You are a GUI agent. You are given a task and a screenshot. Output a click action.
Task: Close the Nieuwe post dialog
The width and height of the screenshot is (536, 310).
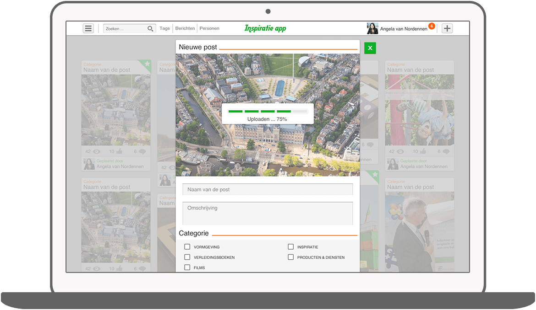pyautogui.click(x=370, y=48)
